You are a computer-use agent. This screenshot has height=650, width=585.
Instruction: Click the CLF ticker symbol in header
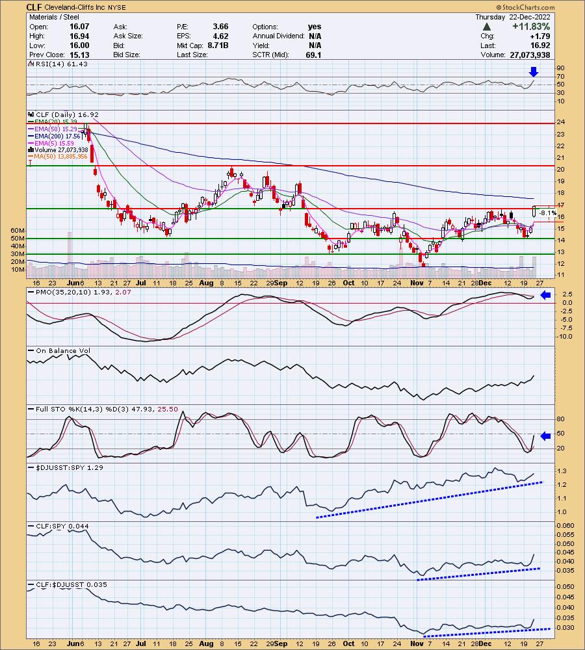point(34,7)
